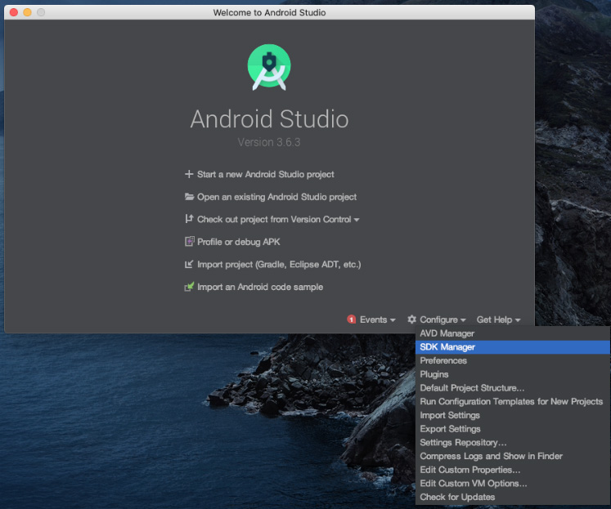Screen dimensions: 611x509
Task: Click the Profile or debug APK icon
Action: [189, 242]
